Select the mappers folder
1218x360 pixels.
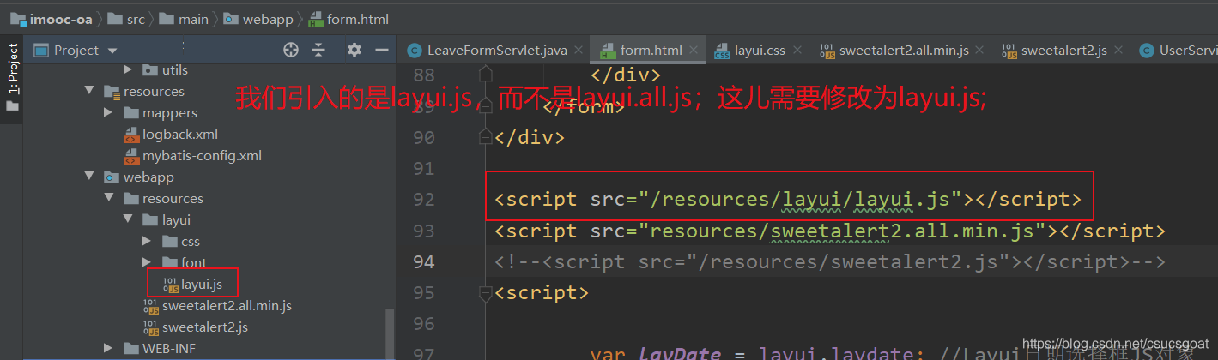(170, 112)
